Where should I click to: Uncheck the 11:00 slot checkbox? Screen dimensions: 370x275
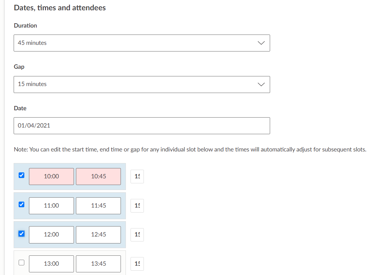point(21,205)
